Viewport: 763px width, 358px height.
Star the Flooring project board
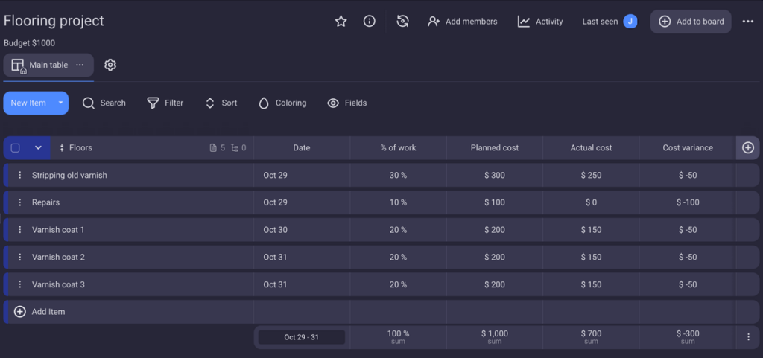[341, 22]
